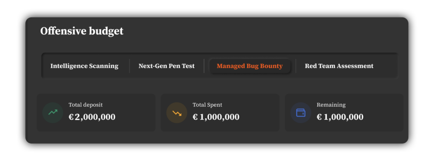
Task: Click the Total Spent label
Action: tap(207, 105)
